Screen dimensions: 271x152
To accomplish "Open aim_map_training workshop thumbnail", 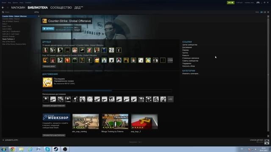I will [x=86, y=122].
